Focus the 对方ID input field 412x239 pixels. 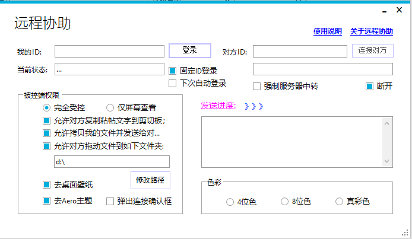click(300, 51)
